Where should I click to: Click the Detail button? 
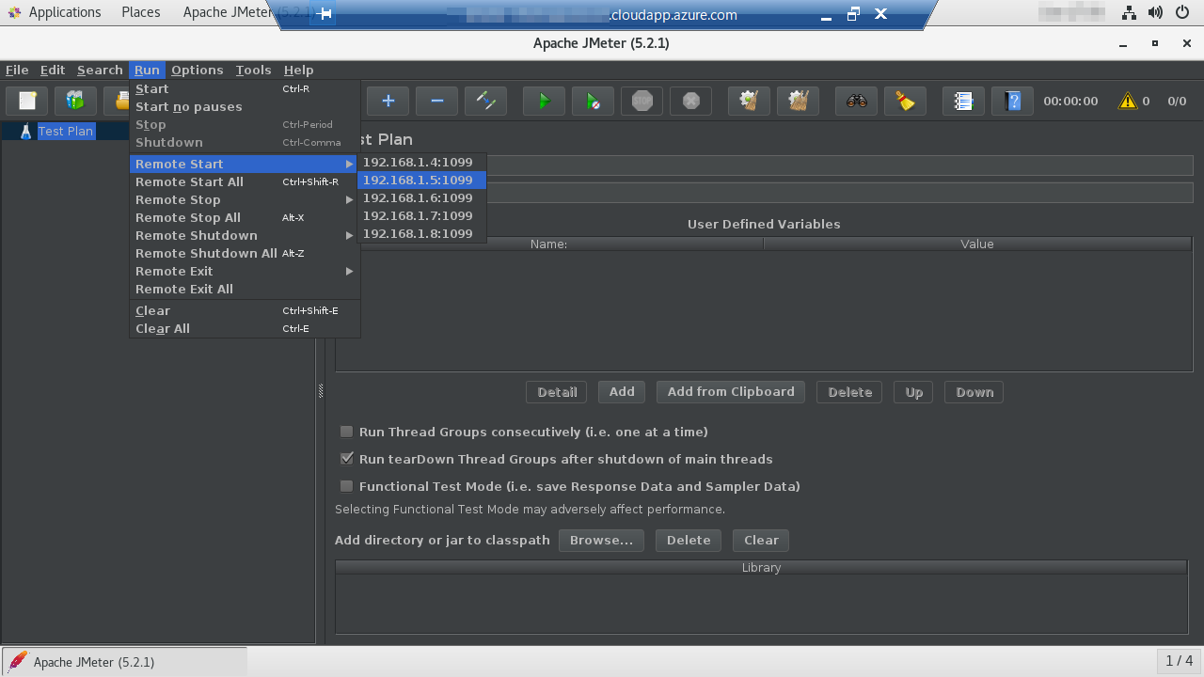557,392
